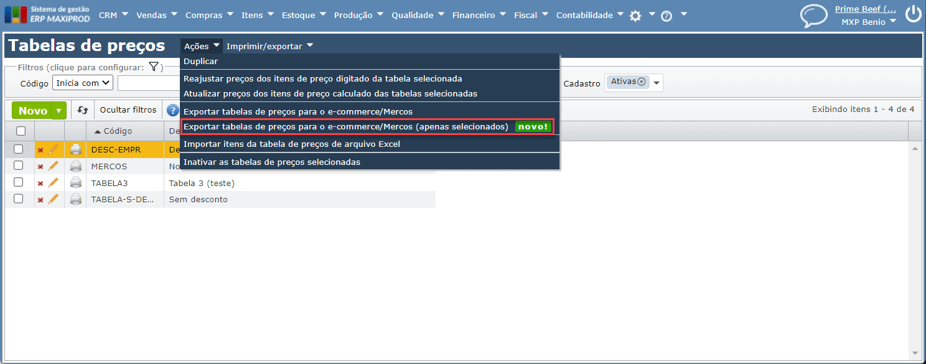Open the Inicia com filter dropdown
The height and width of the screenshot is (364, 926).
[83, 83]
